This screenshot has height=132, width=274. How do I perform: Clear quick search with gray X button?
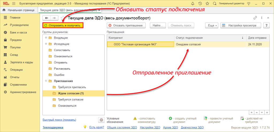[x=101, y=120]
